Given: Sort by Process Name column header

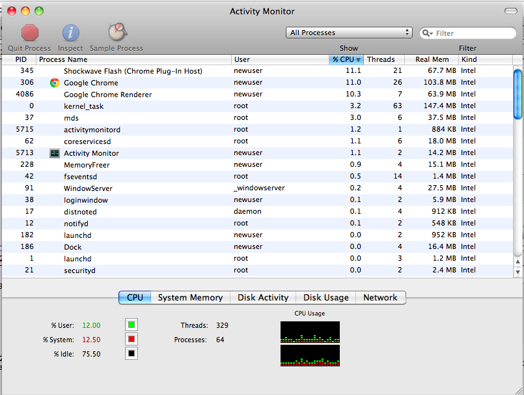Looking at the screenshot, I should 133,59.
